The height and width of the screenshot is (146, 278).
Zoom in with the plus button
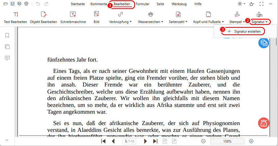[x=251, y=141]
